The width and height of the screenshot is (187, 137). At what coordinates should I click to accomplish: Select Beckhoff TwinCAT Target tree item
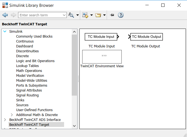pos(36,124)
